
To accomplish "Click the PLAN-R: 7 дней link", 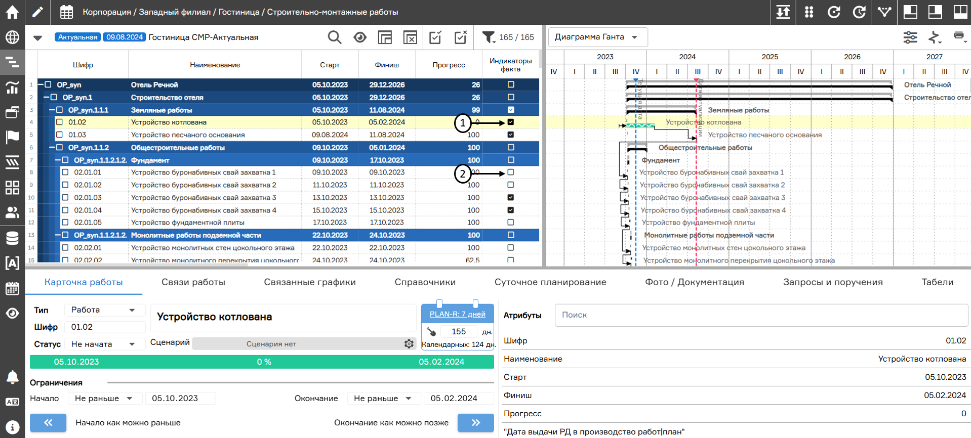I will tap(458, 314).
